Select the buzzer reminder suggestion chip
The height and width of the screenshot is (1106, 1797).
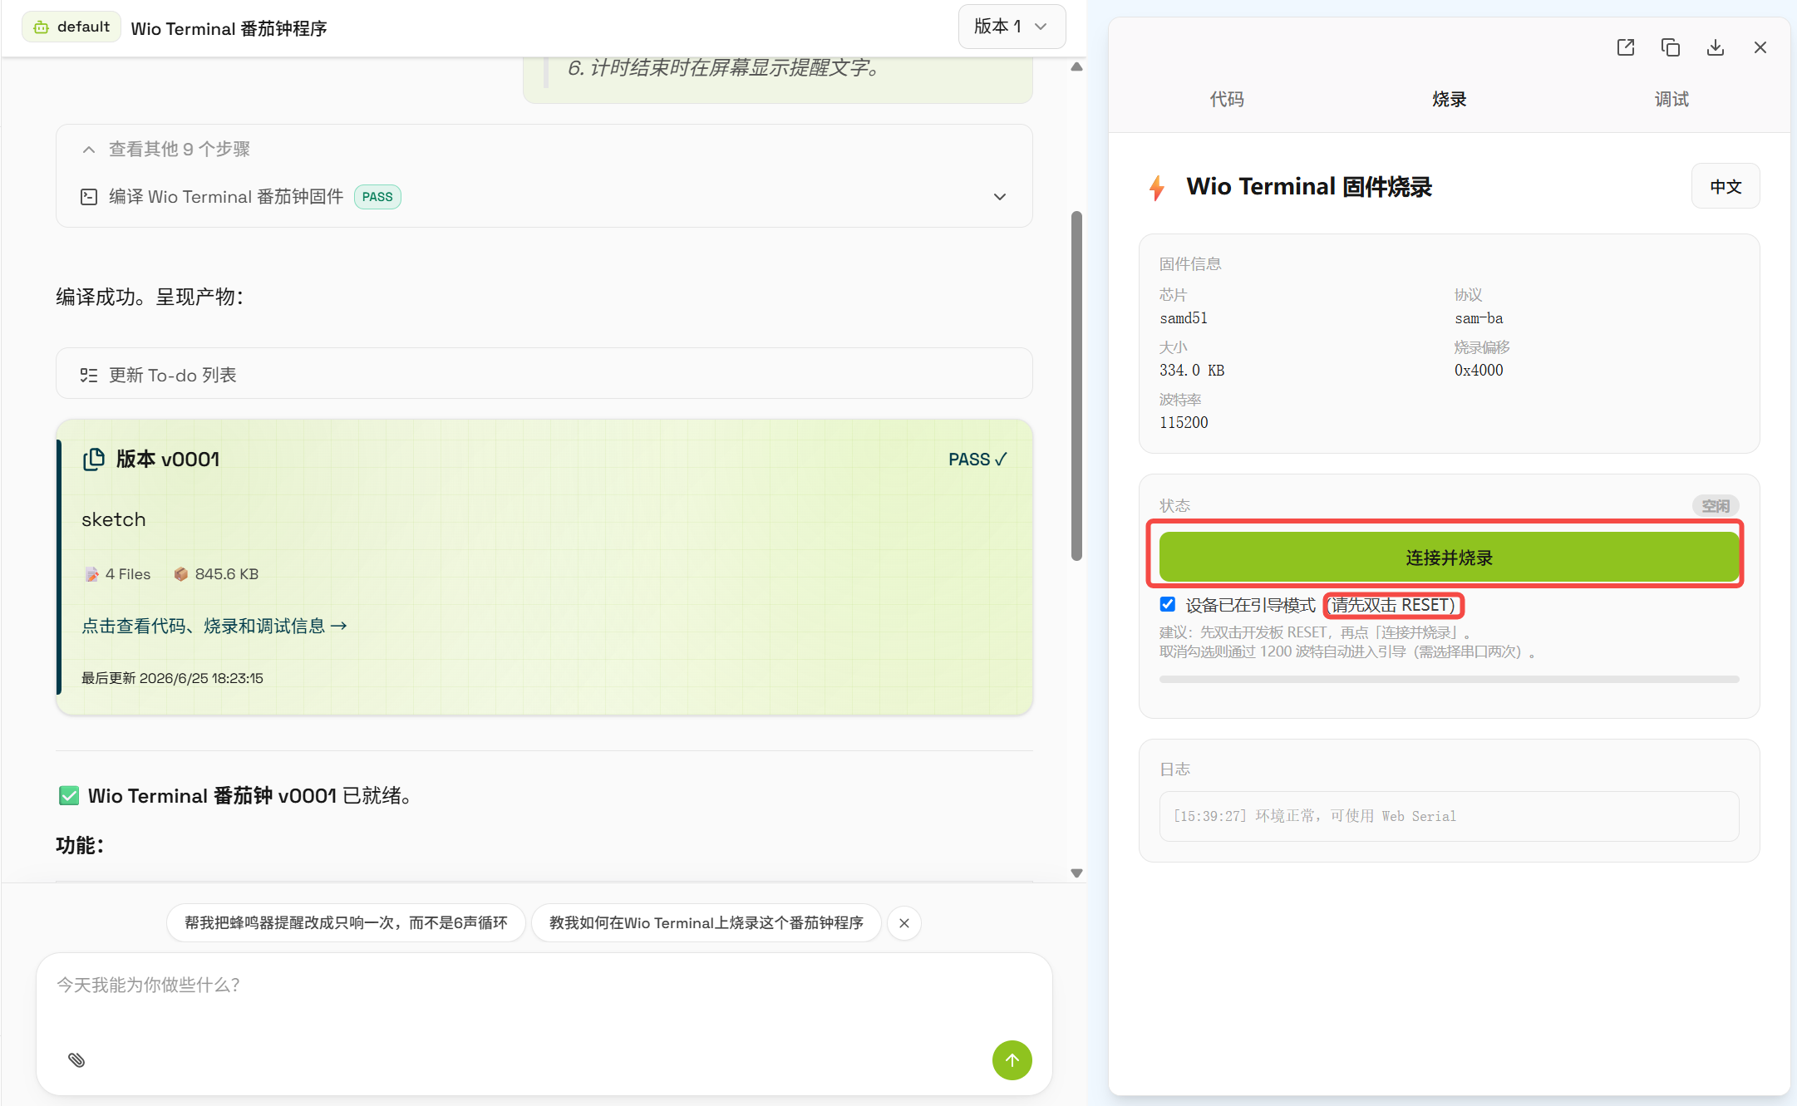pyautogui.click(x=346, y=923)
